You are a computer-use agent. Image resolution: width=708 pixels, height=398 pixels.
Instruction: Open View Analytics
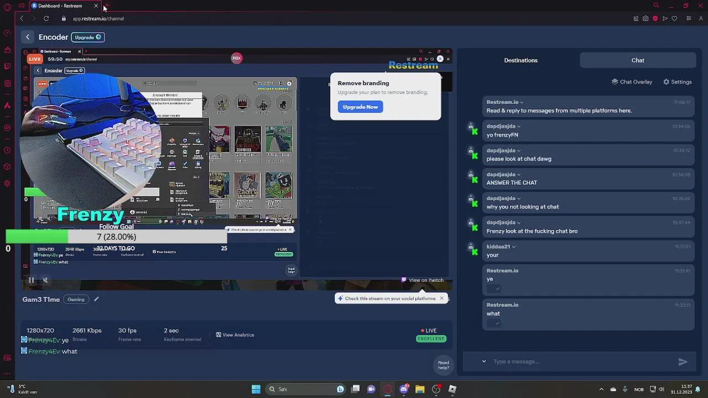(235, 335)
